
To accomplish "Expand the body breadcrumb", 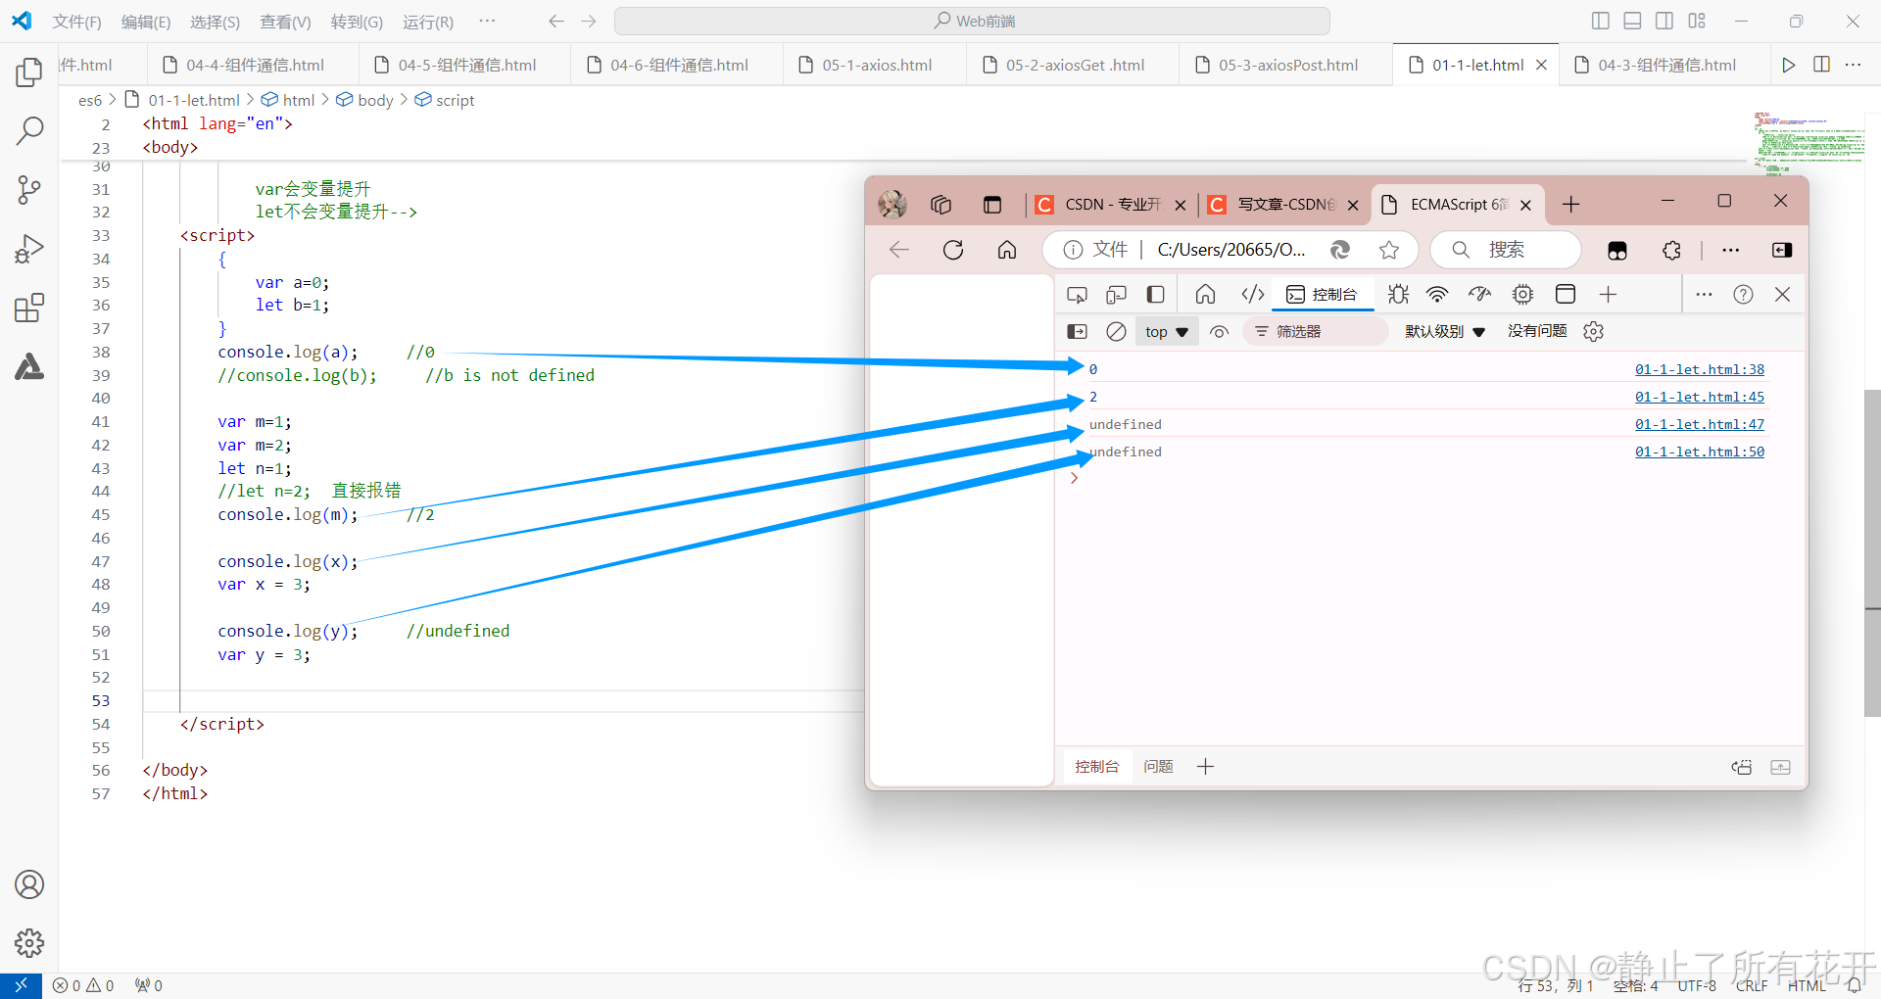I will 364,100.
